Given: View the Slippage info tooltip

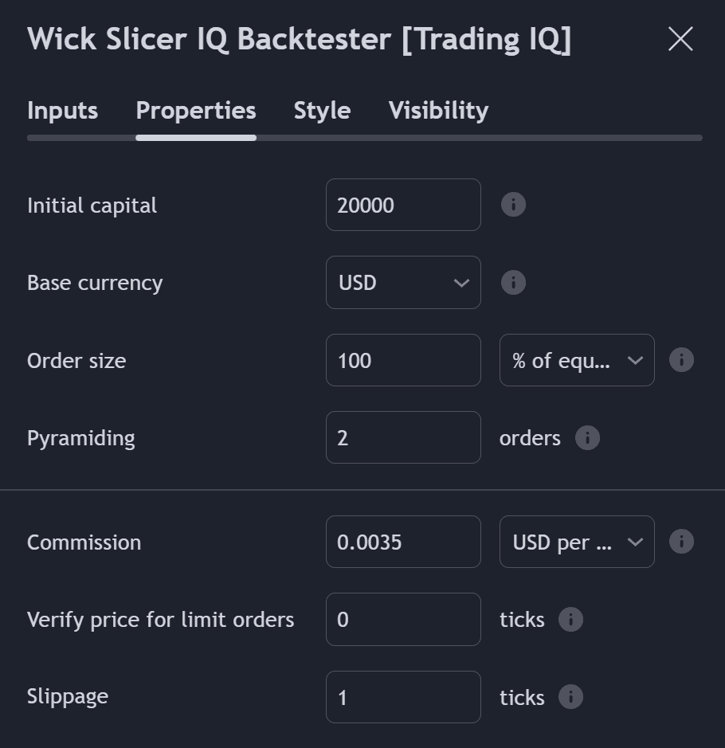Looking at the screenshot, I should point(570,696).
